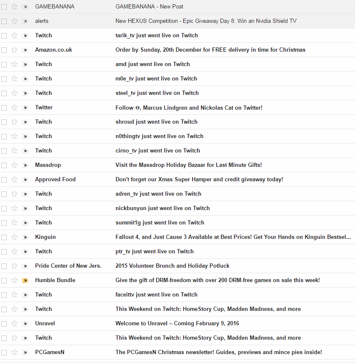Click importance marker on alerts HEXUS email
The height and width of the screenshot is (363, 355).
[x=25, y=21]
